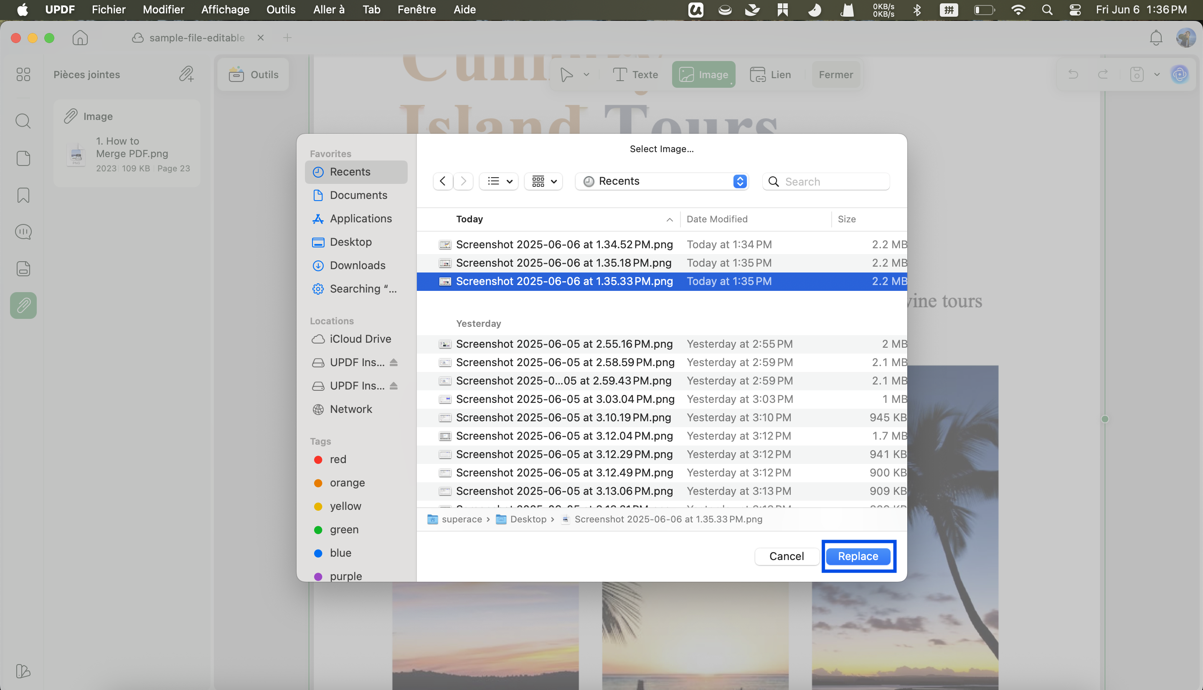Image resolution: width=1203 pixels, height=690 pixels.
Task: Select Screenshot 2025-06-05 at 3.12.04 PM.png
Action: (x=662, y=435)
